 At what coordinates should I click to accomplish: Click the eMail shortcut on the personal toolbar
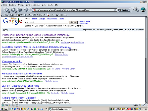(x=14, y=15)
